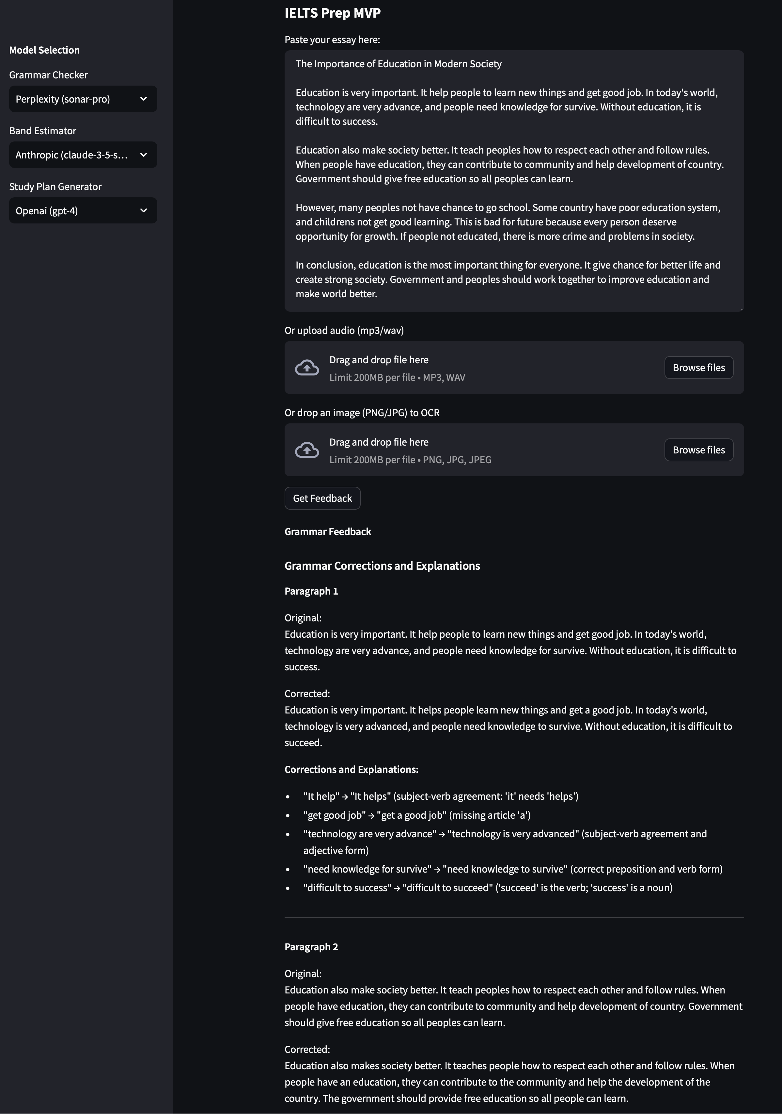Click the Get Feedback button

[x=322, y=498]
